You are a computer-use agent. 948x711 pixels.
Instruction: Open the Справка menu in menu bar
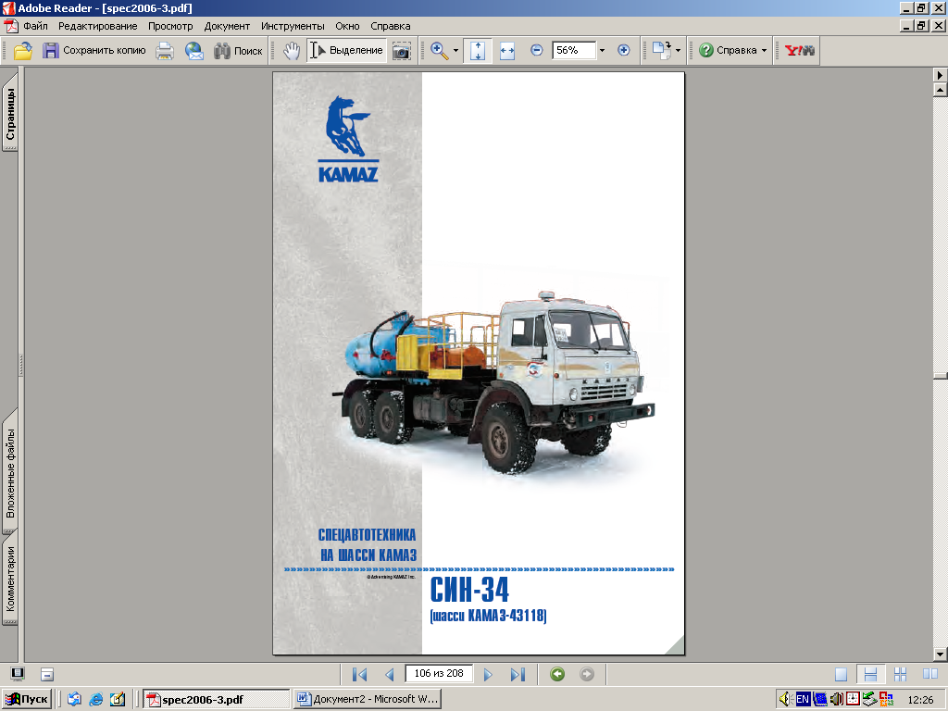pyautogui.click(x=391, y=26)
